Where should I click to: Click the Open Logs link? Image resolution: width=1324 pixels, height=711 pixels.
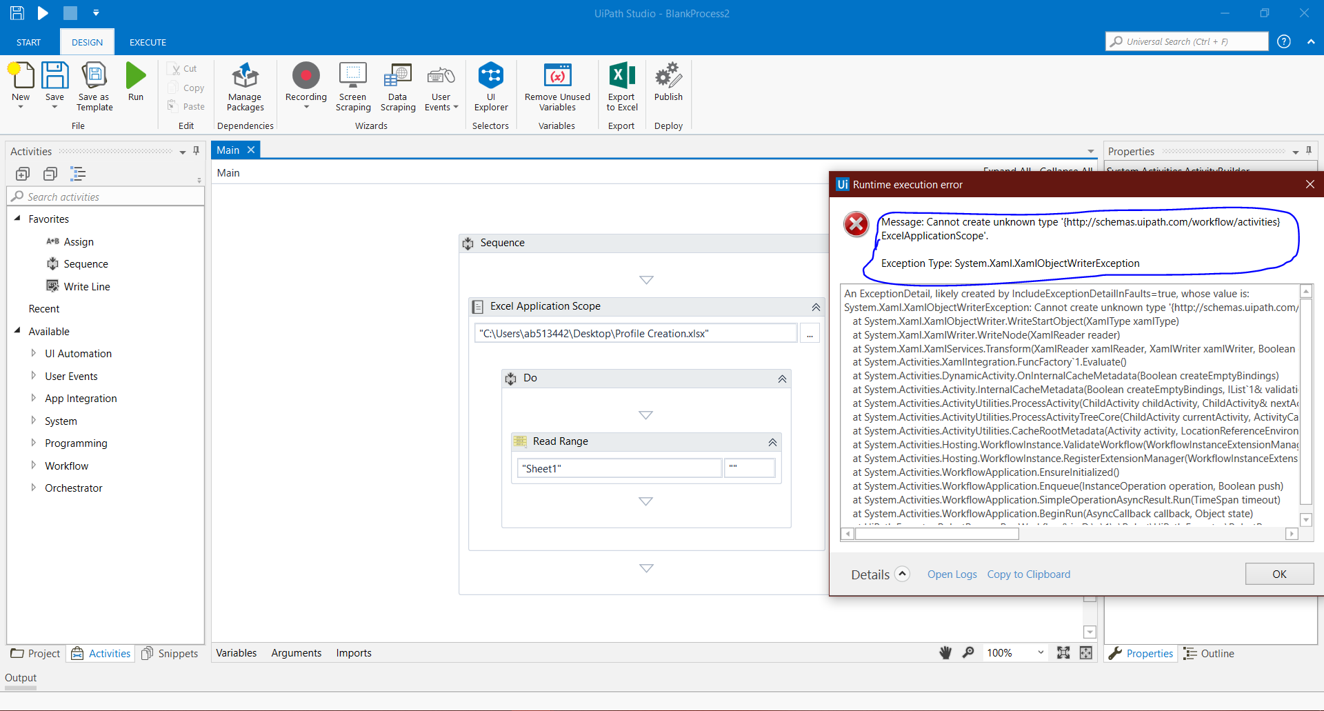pyautogui.click(x=952, y=574)
